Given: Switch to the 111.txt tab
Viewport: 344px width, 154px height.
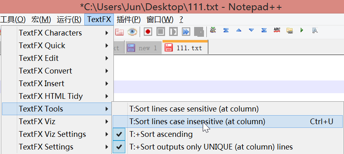Looking at the screenshot, I should click(185, 47).
